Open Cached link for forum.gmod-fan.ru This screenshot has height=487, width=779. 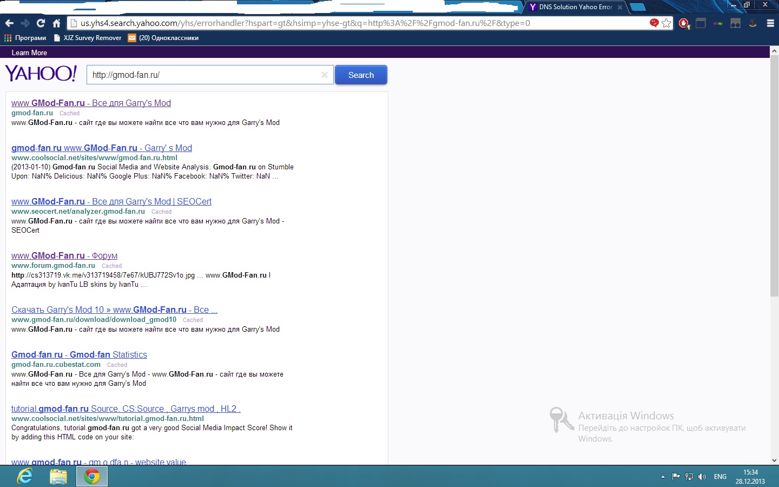point(111,266)
